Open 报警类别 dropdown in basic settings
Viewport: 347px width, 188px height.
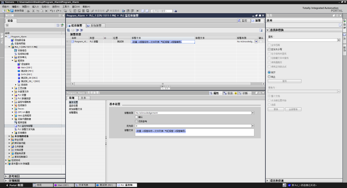tap(253, 113)
